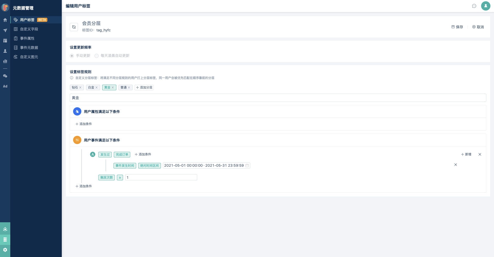Screen dimensions: 494x257
Task: Click the calendar icon in date range
Action: click(247, 165)
